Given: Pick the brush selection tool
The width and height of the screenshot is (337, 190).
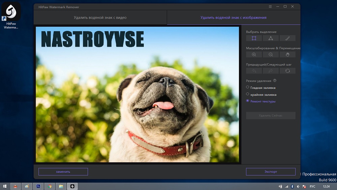Looking at the screenshot, I should [287, 38].
